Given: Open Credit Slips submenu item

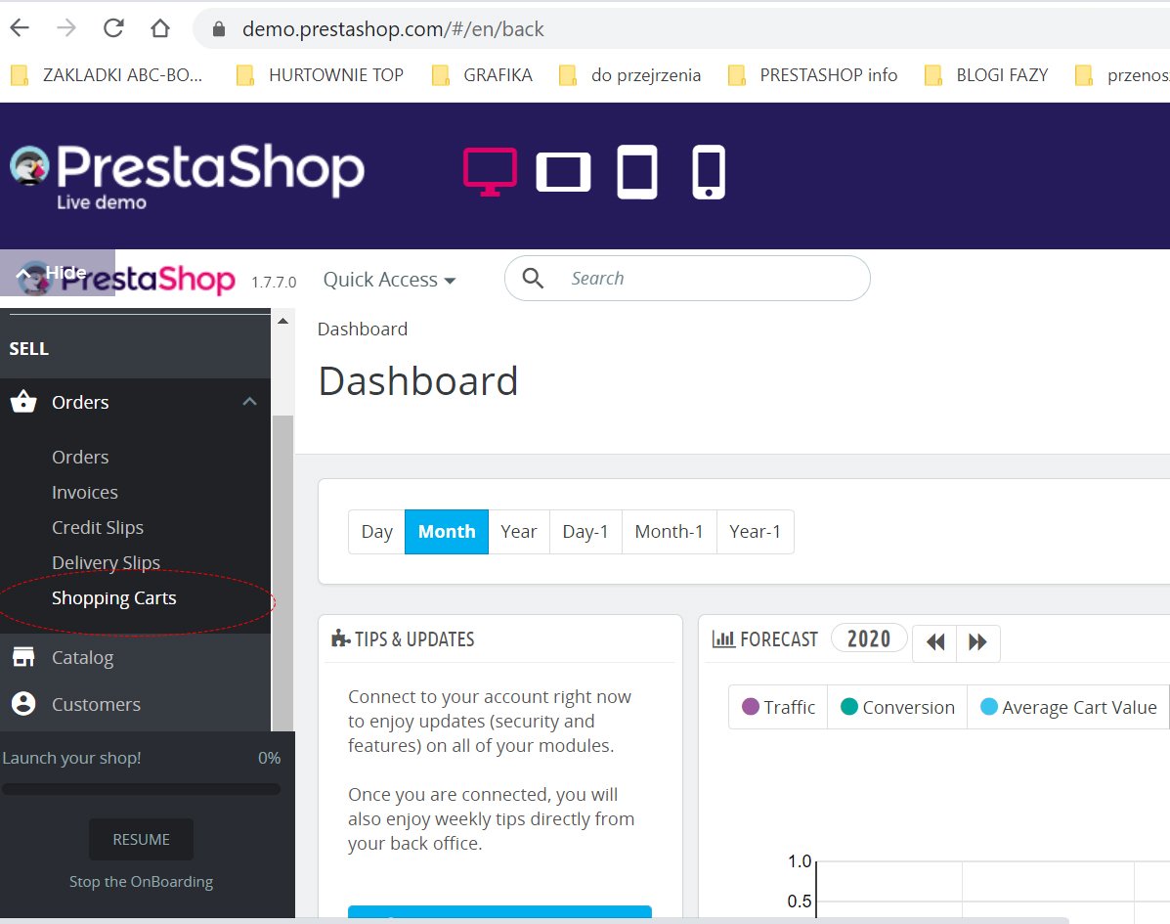Looking at the screenshot, I should (97, 527).
